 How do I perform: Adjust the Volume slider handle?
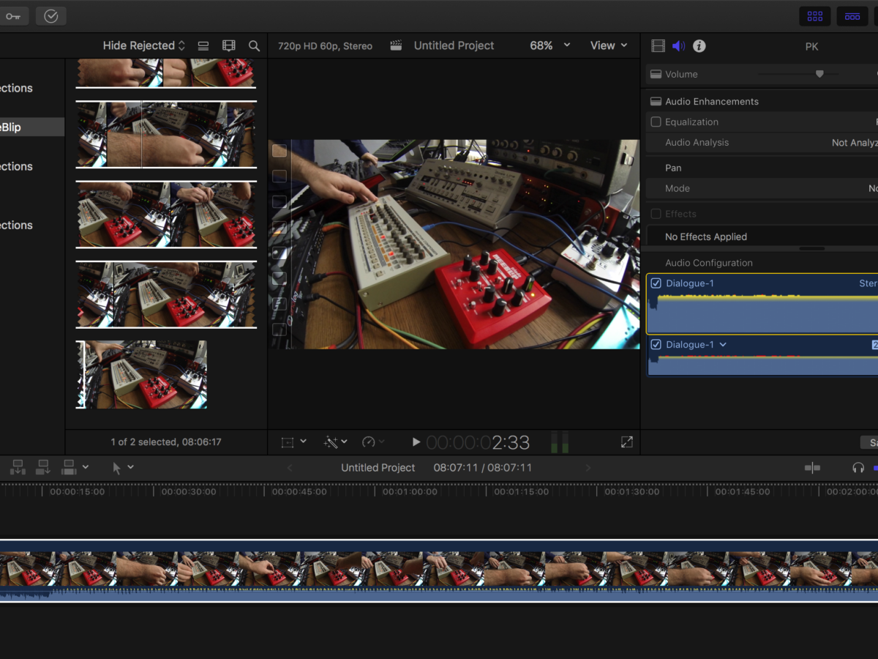(819, 74)
